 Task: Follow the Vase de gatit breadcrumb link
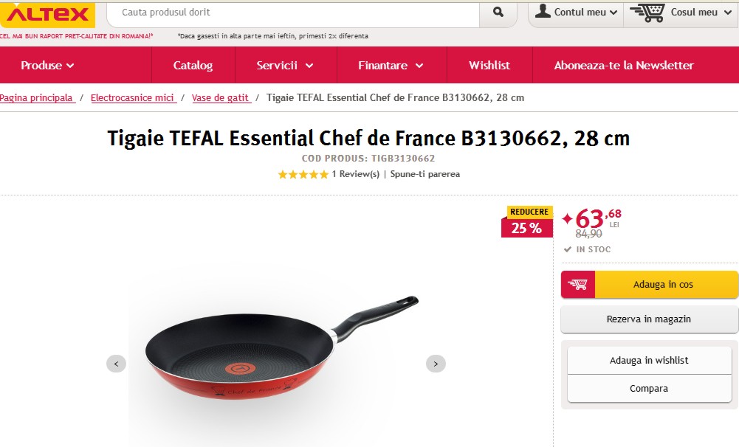[x=220, y=98]
